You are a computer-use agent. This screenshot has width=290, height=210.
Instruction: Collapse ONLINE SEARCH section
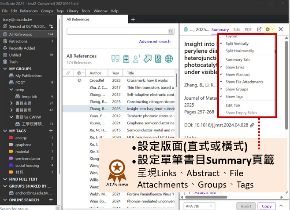point(5,200)
